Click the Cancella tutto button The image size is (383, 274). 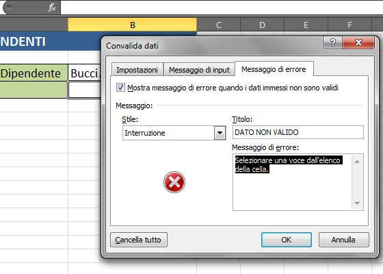[x=138, y=240]
